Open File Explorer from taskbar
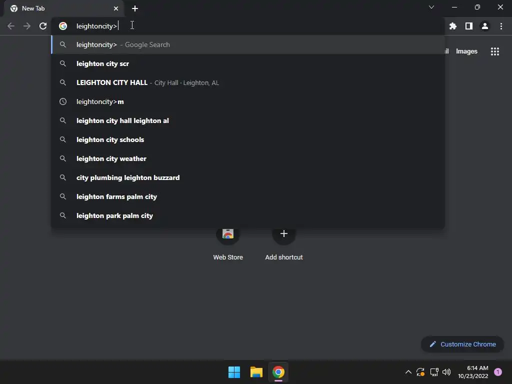Screen dimensions: 512x384 pos(256,372)
